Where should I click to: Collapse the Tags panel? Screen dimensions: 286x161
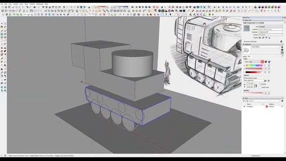coord(244,98)
